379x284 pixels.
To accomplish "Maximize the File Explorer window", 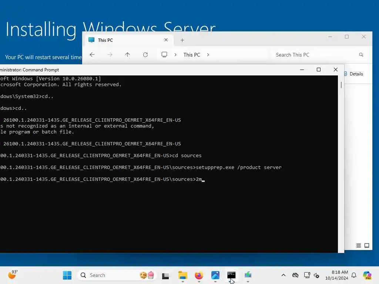I will [x=347, y=37].
